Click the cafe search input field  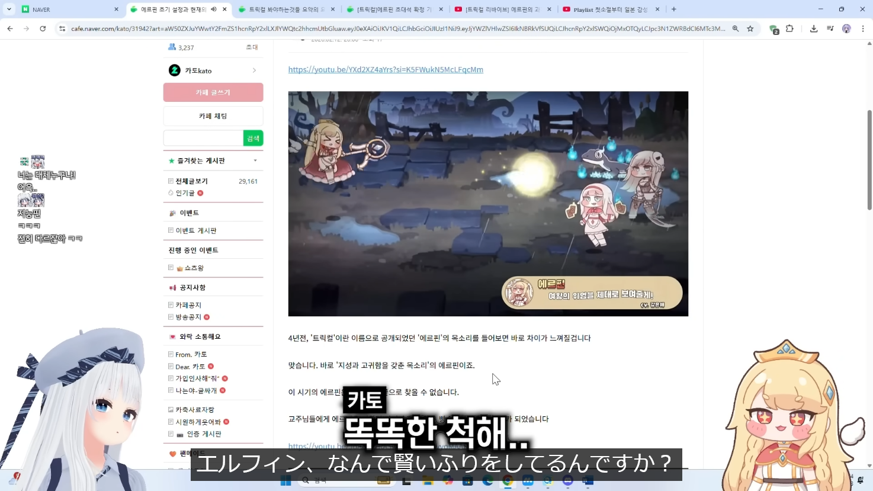coord(203,138)
